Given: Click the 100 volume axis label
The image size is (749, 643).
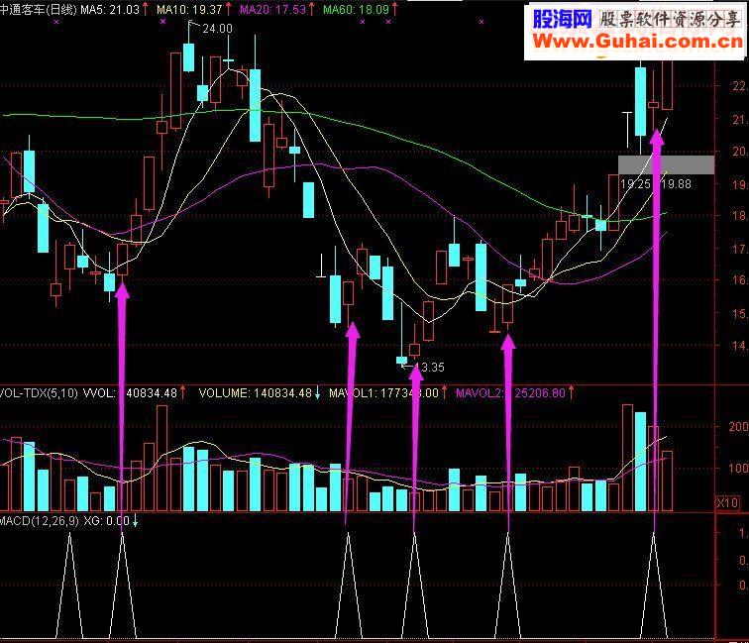Looking at the screenshot, I should (738, 469).
